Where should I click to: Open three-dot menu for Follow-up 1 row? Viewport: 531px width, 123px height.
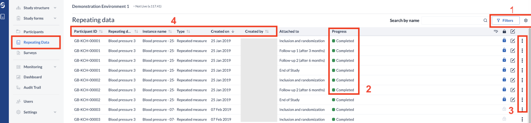click(x=522, y=51)
